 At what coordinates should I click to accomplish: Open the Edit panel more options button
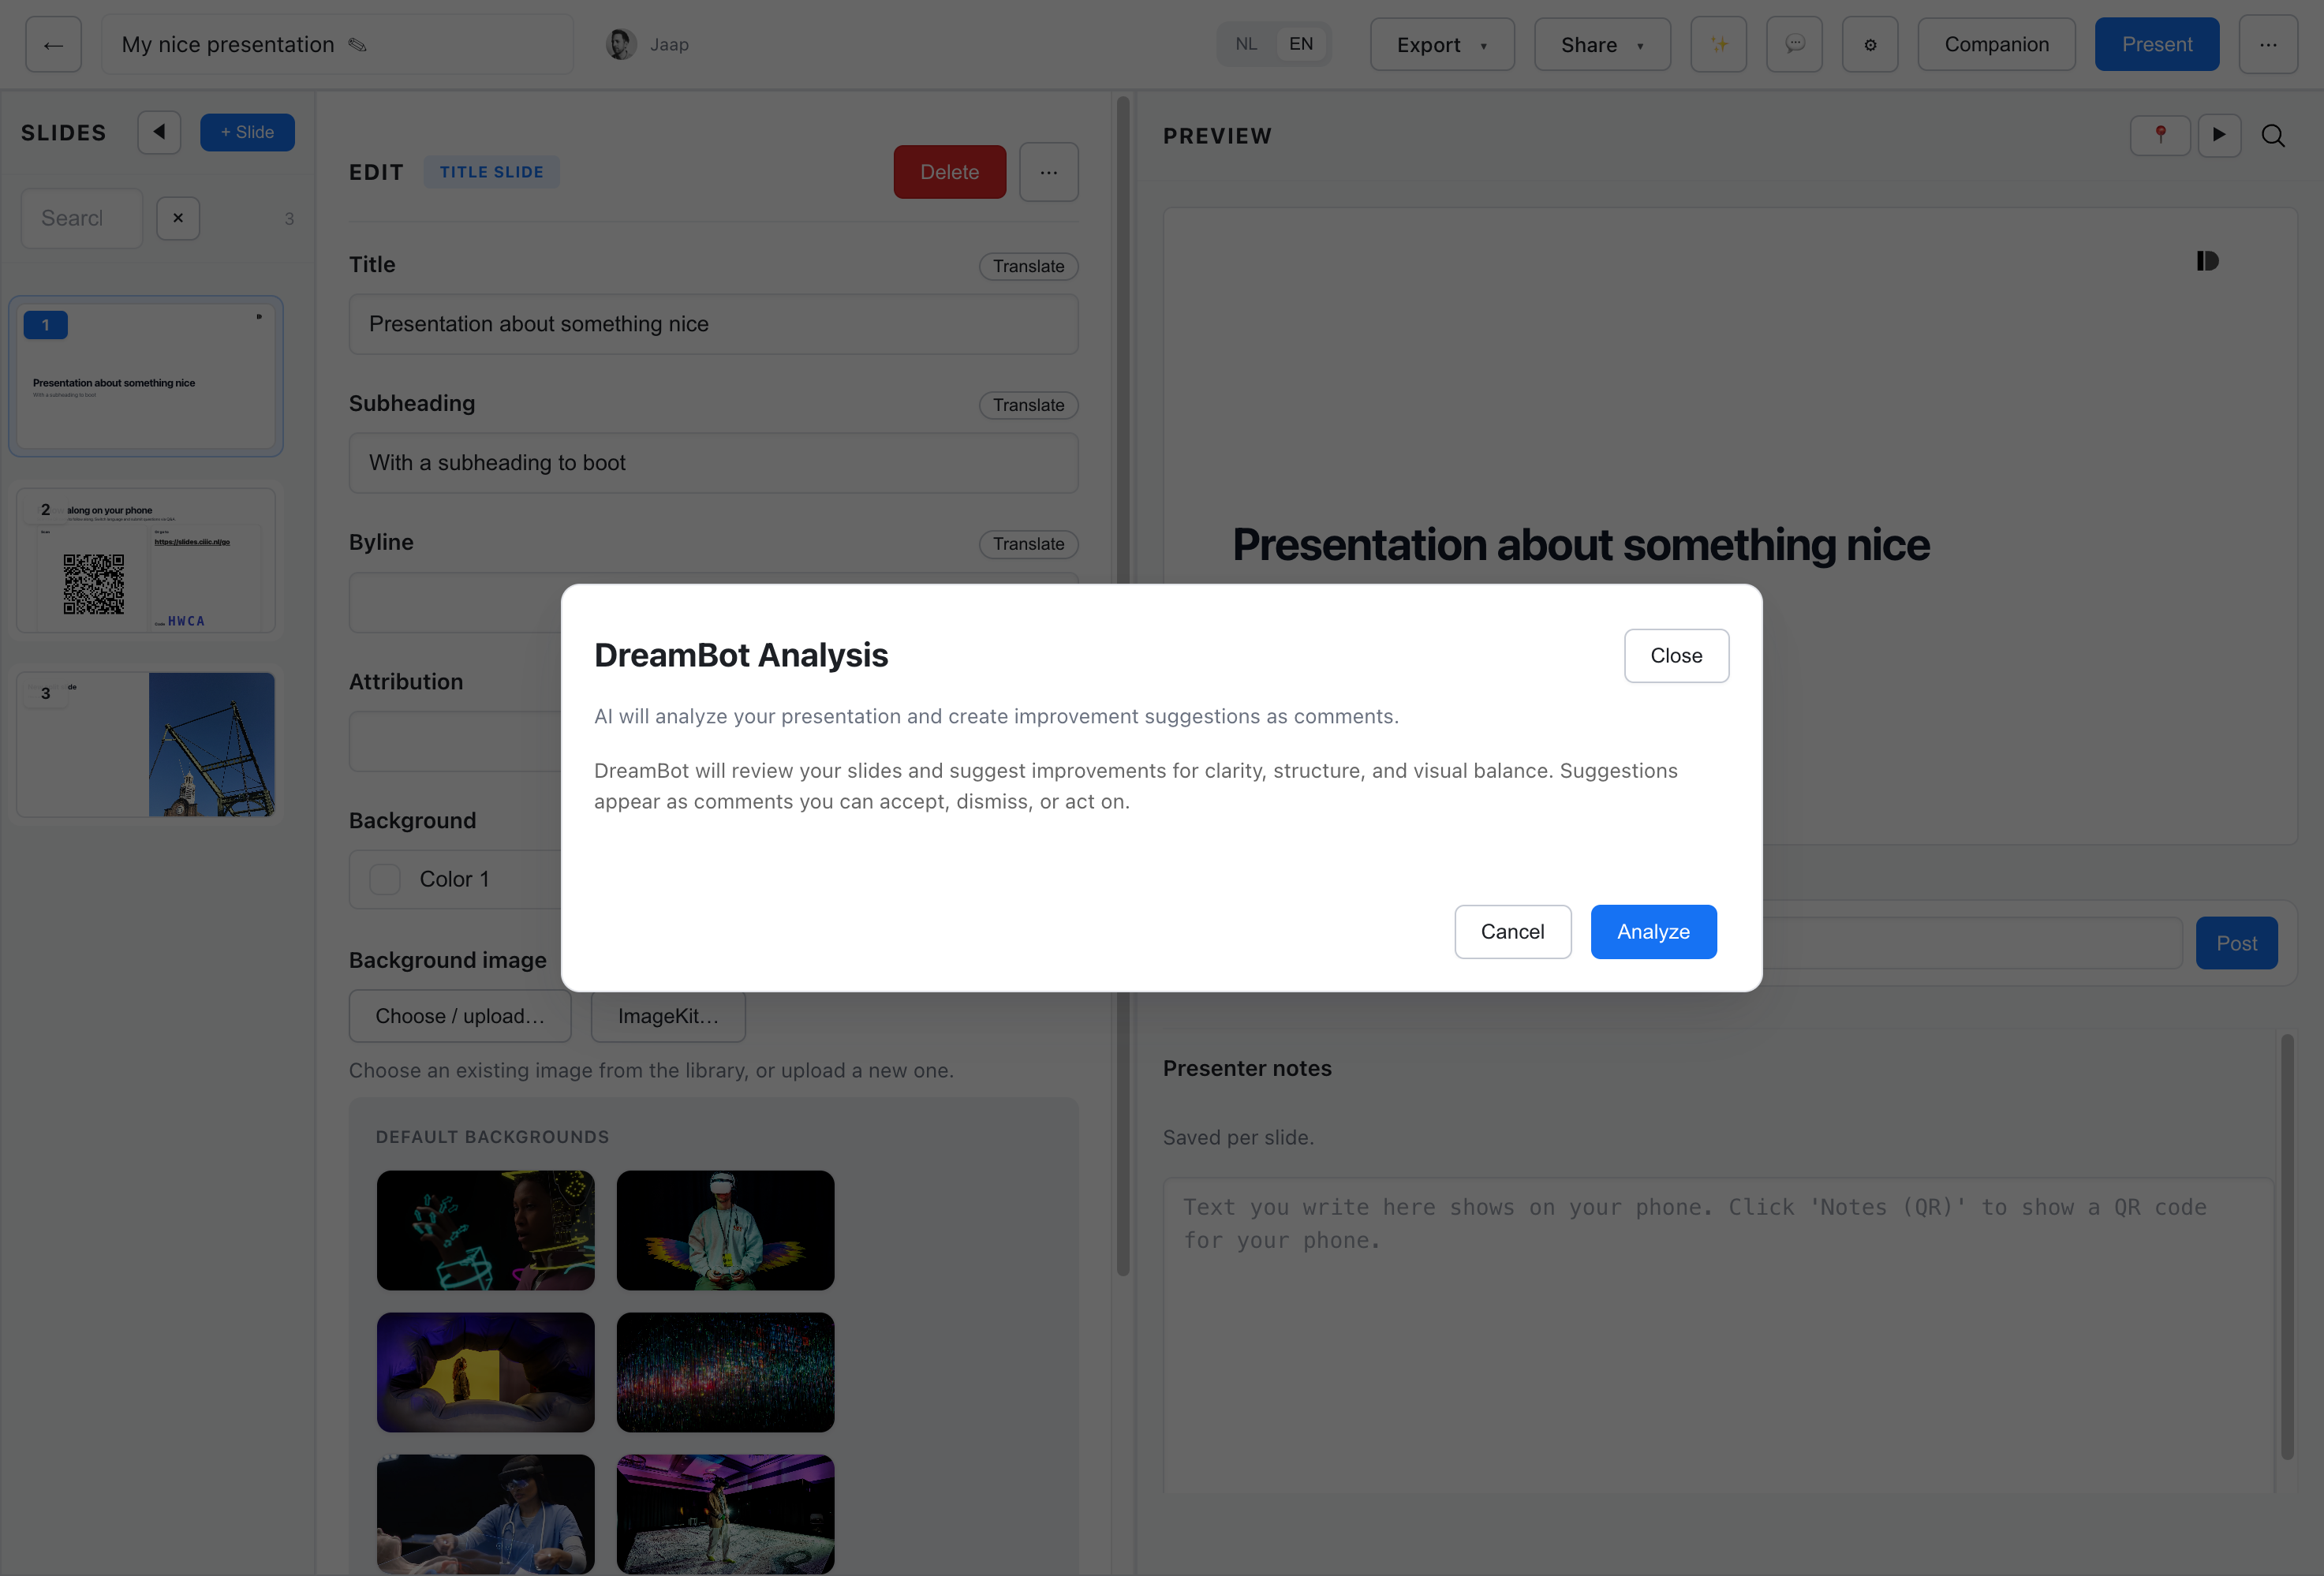(x=1048, y=172)
